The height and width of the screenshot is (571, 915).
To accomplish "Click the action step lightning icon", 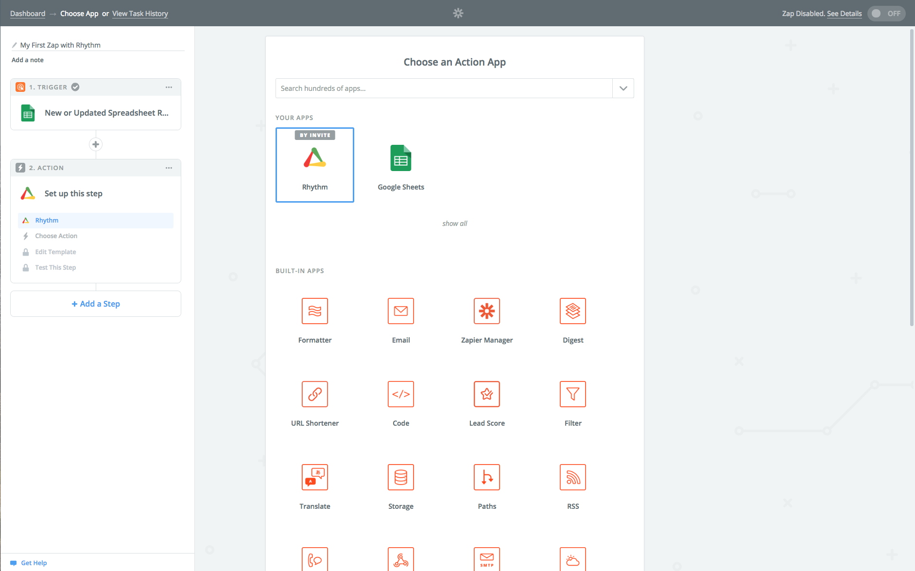I will (x=20, y=168).
